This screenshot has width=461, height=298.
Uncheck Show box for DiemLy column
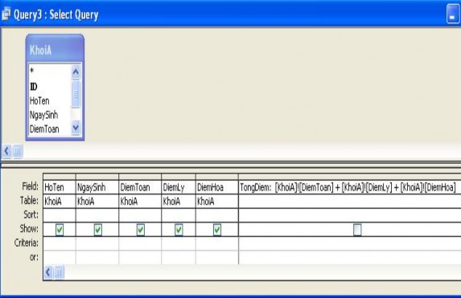click(179, 230)
